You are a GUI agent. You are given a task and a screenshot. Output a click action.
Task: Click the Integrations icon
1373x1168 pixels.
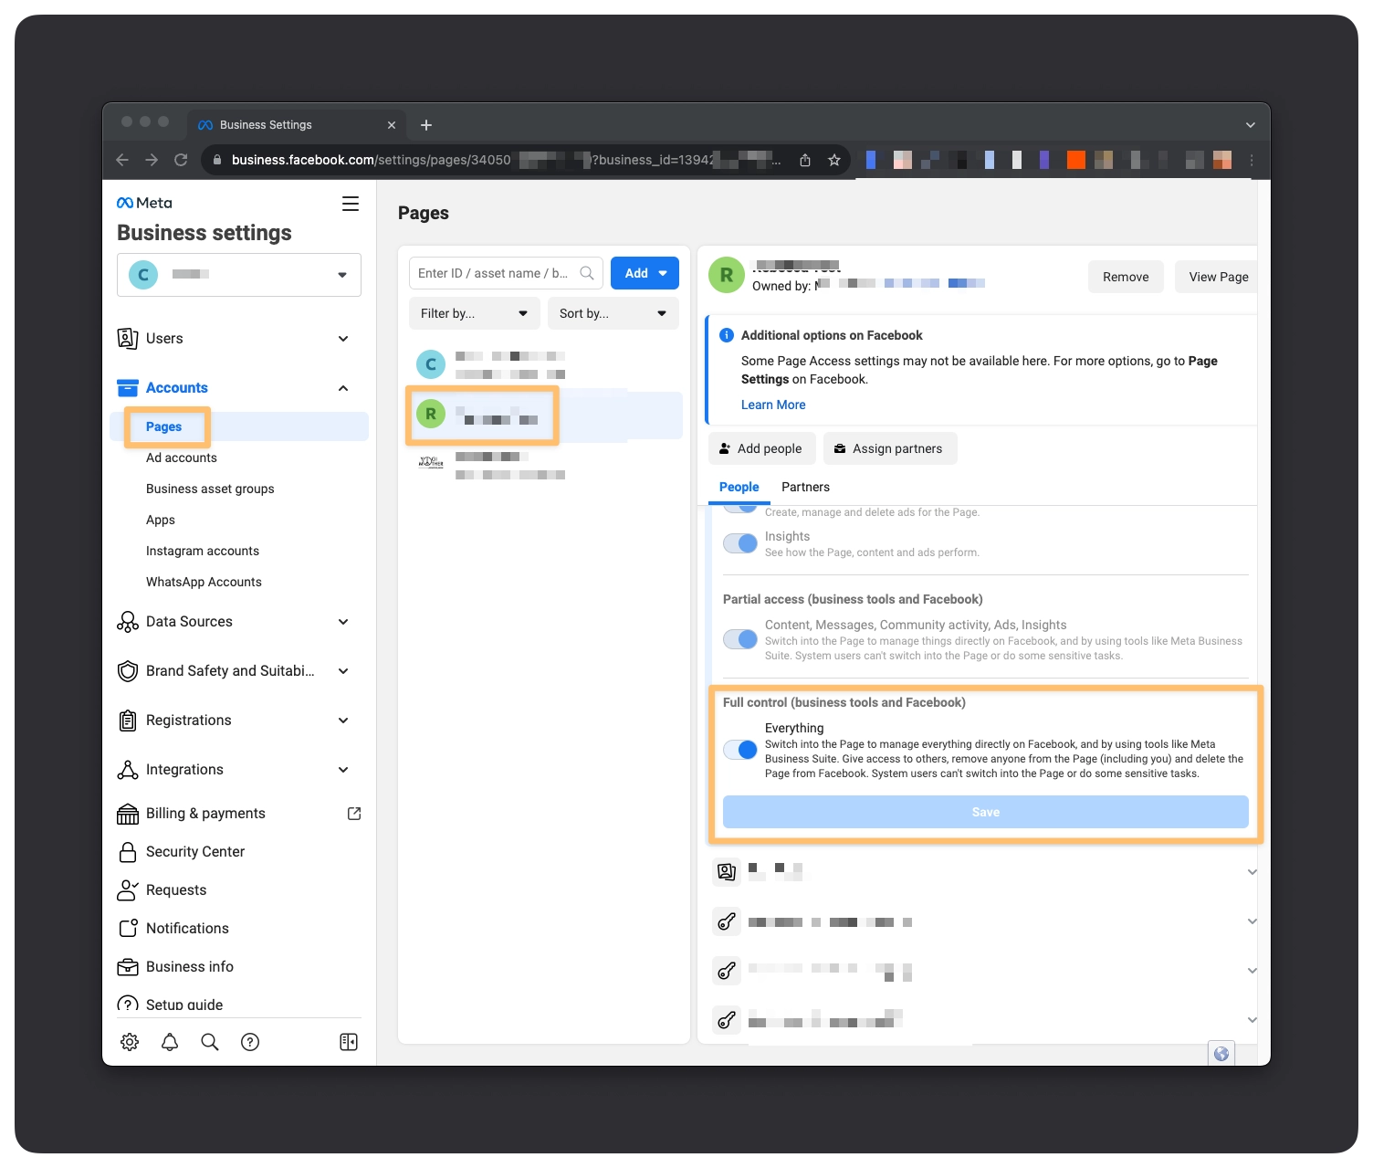click(128, 770)
